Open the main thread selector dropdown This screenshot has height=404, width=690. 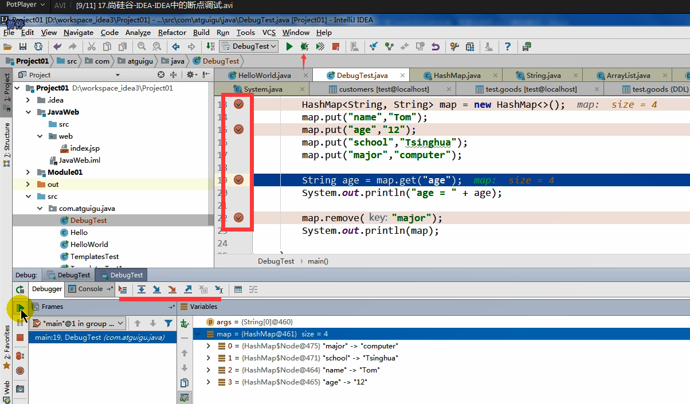pyautogui.click(x=77, y=323)
